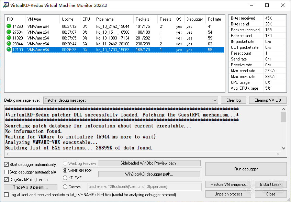
Task: Sort the list by PID column header
Action: pos(15,19)
